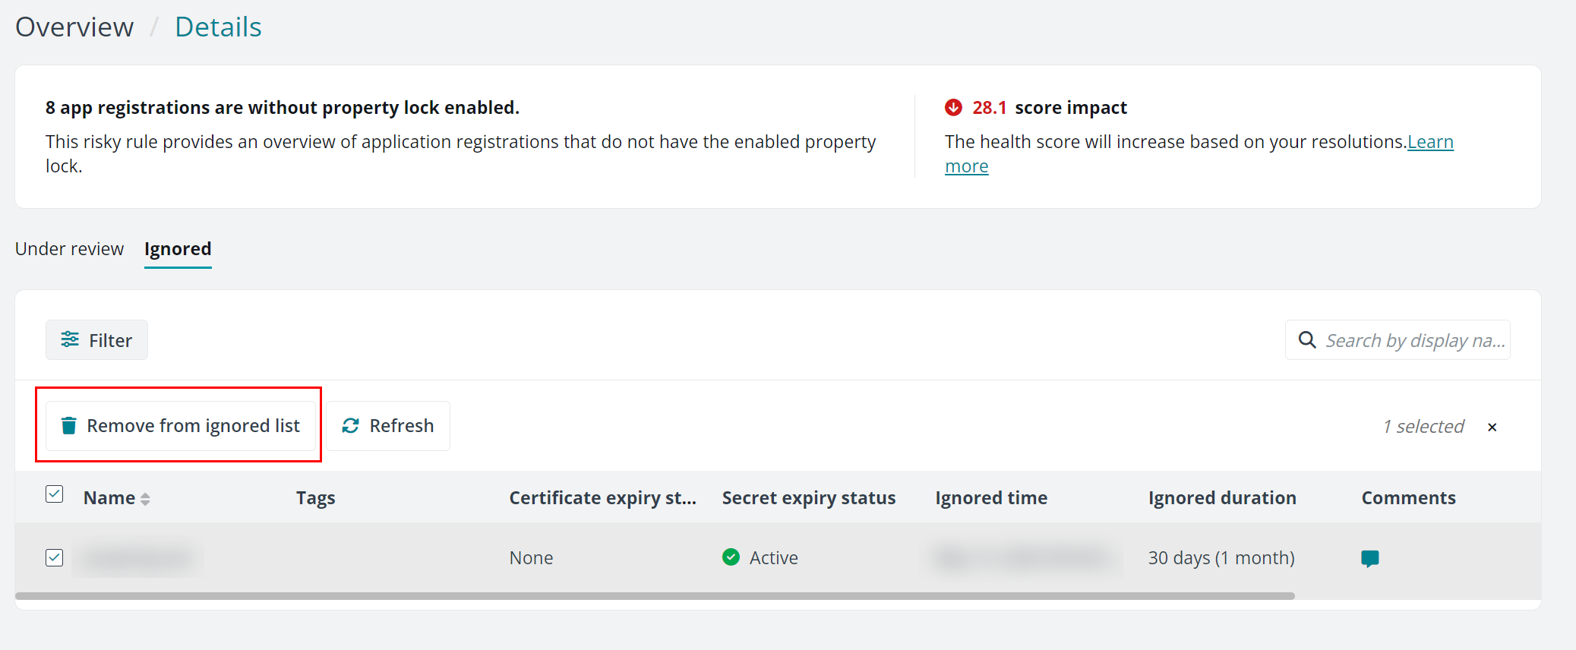The height and width of the screenshot is (650, 1576).
Task: Open the Learn more link
Action: [x=1429, y=142]
